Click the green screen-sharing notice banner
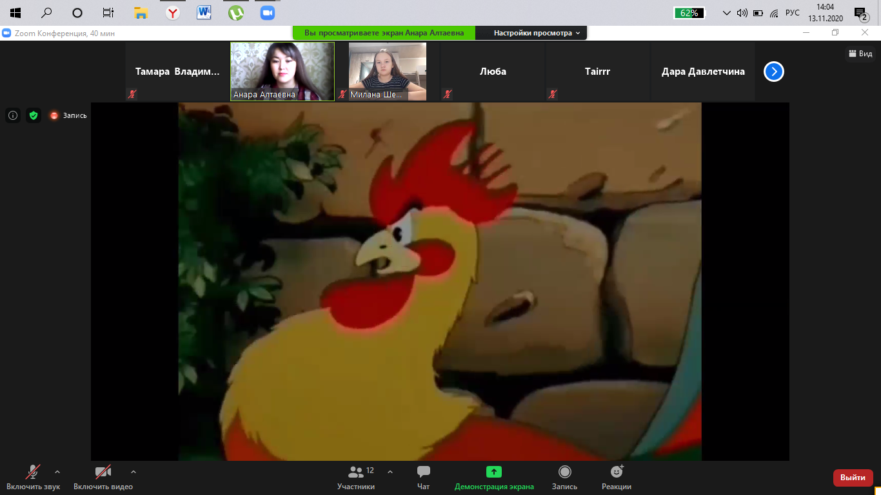Viewport: 881px width, 495px height. [384, 33]
